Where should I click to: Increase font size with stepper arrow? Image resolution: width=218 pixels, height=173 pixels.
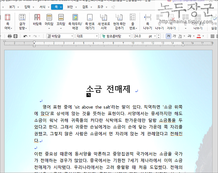[159, 35]
